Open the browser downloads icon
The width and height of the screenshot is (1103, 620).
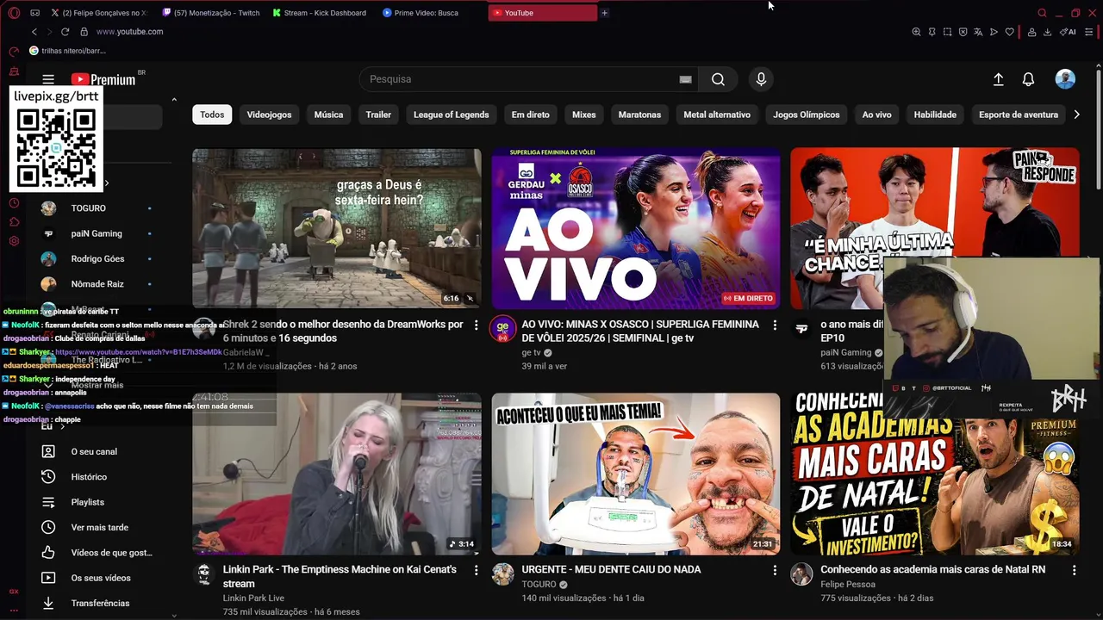pyautogui.click(x=1047, y=32)
